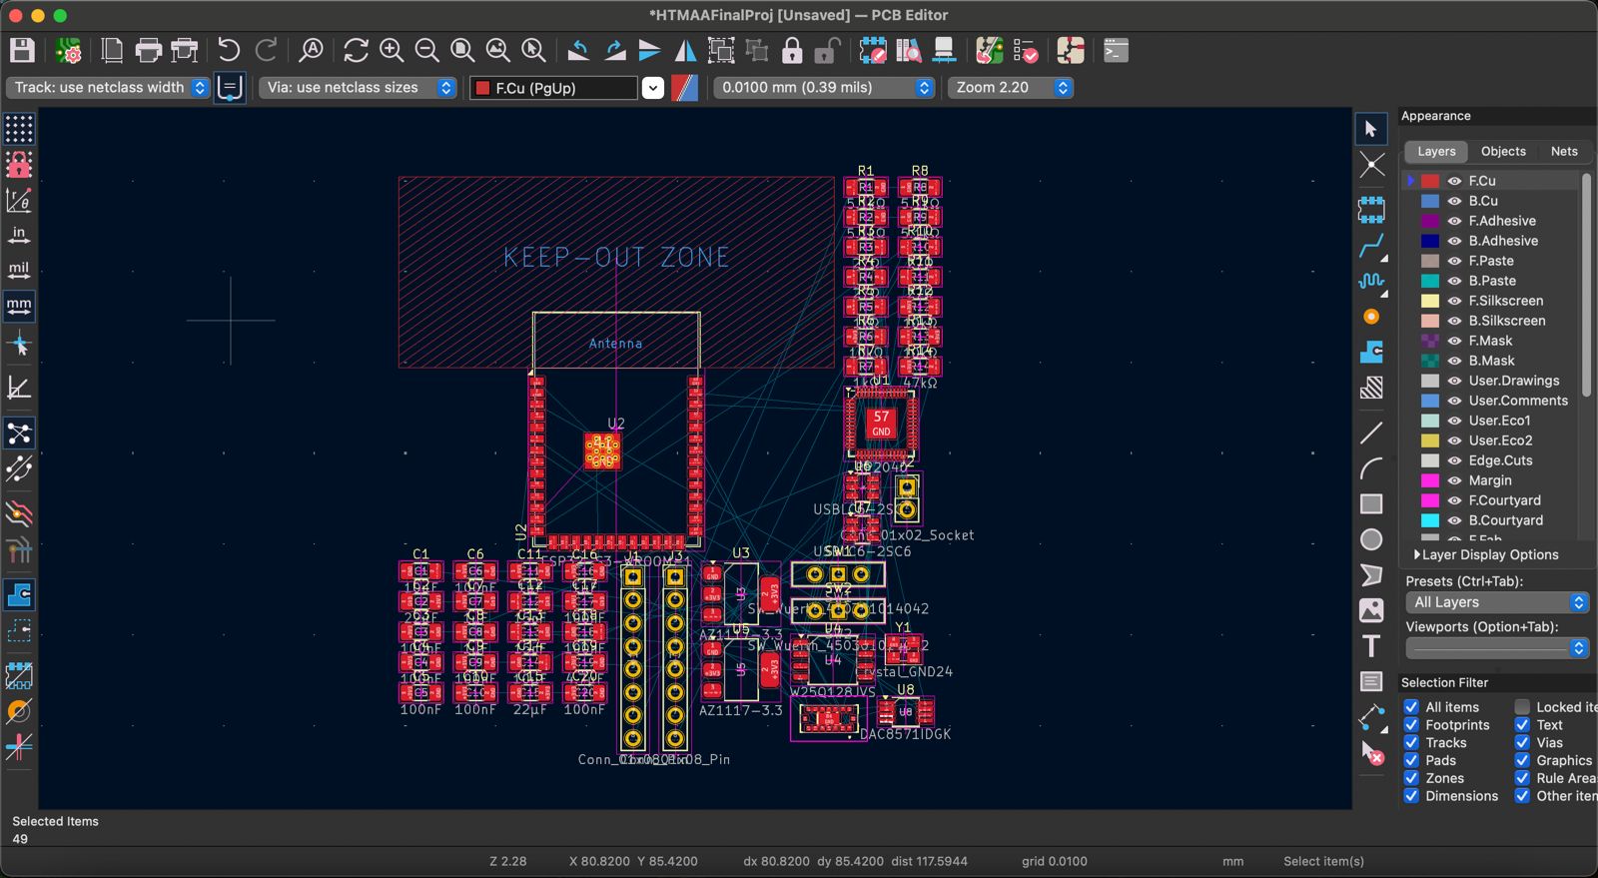Select the Draw Circle tool
1598x878 pixels.
click(1371, 539)
